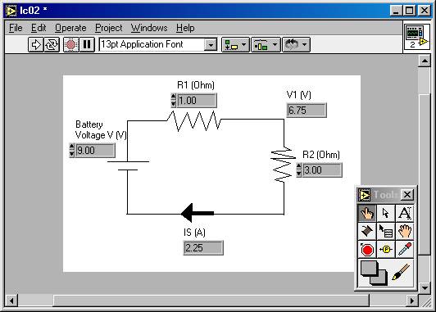Open the Operate menu
Viewport: 436px width, 312px height.
tap(70, 28)
